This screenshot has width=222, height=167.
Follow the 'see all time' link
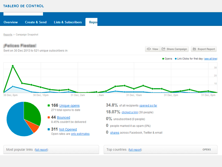[x=211, y=59]
